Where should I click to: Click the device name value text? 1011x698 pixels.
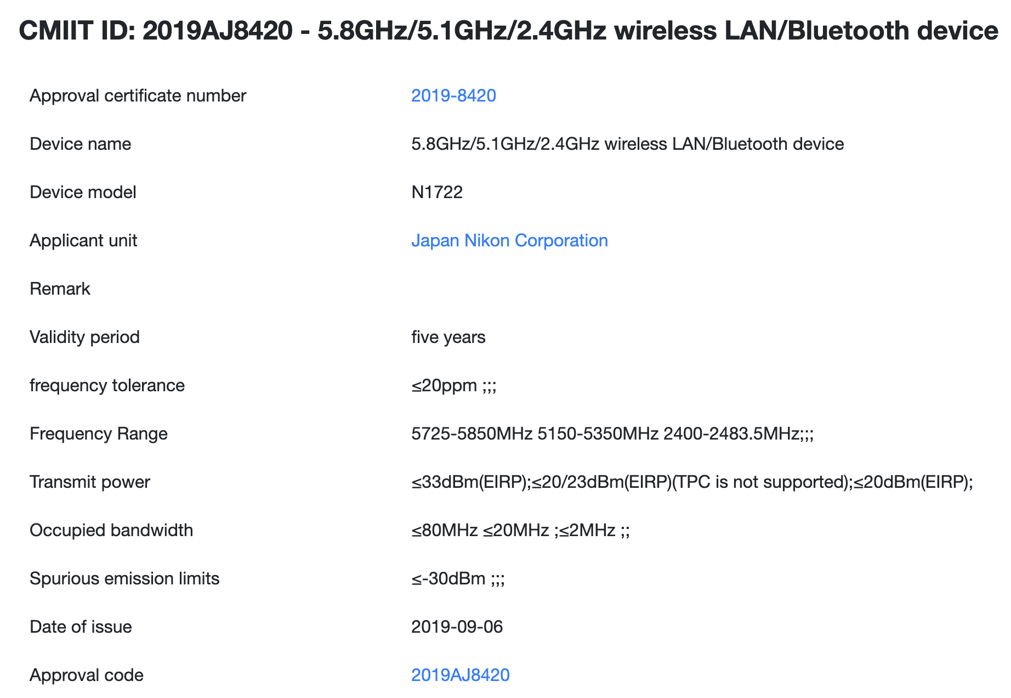click(627, 144)
